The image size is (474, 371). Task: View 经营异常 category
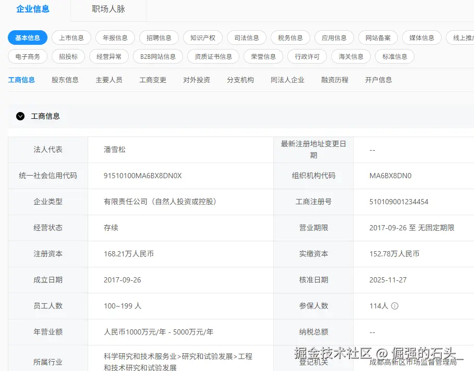[x=109, y=56]
